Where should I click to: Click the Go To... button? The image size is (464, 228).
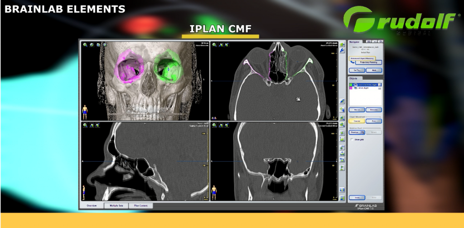pos(357,70)
